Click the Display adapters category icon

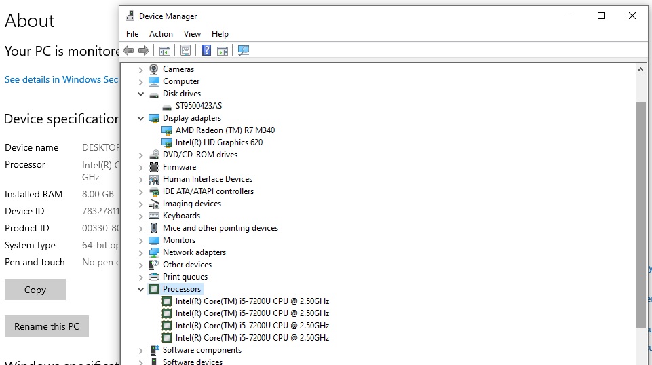coord(154,119)
